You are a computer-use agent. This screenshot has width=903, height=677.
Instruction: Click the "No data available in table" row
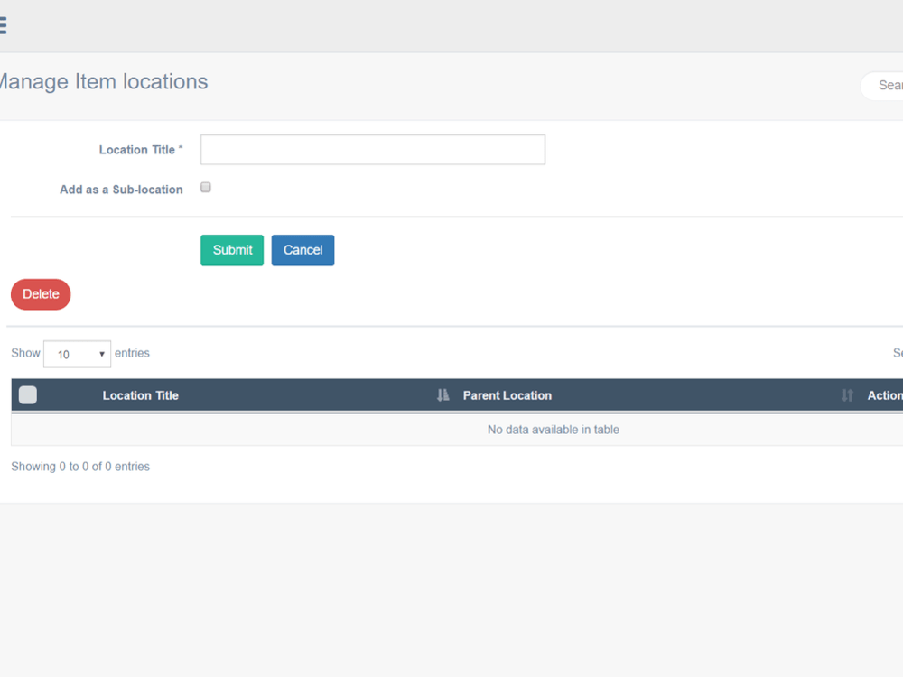tap(553, 430)
